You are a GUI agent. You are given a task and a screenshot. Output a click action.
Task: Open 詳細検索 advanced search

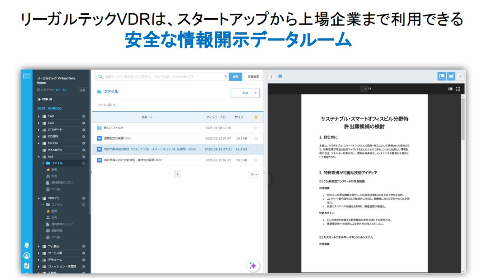tap(253, 77)
